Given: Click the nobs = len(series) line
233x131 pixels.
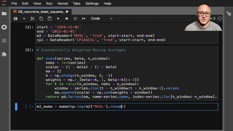Looking at the screenshot, I should (66, 63).
